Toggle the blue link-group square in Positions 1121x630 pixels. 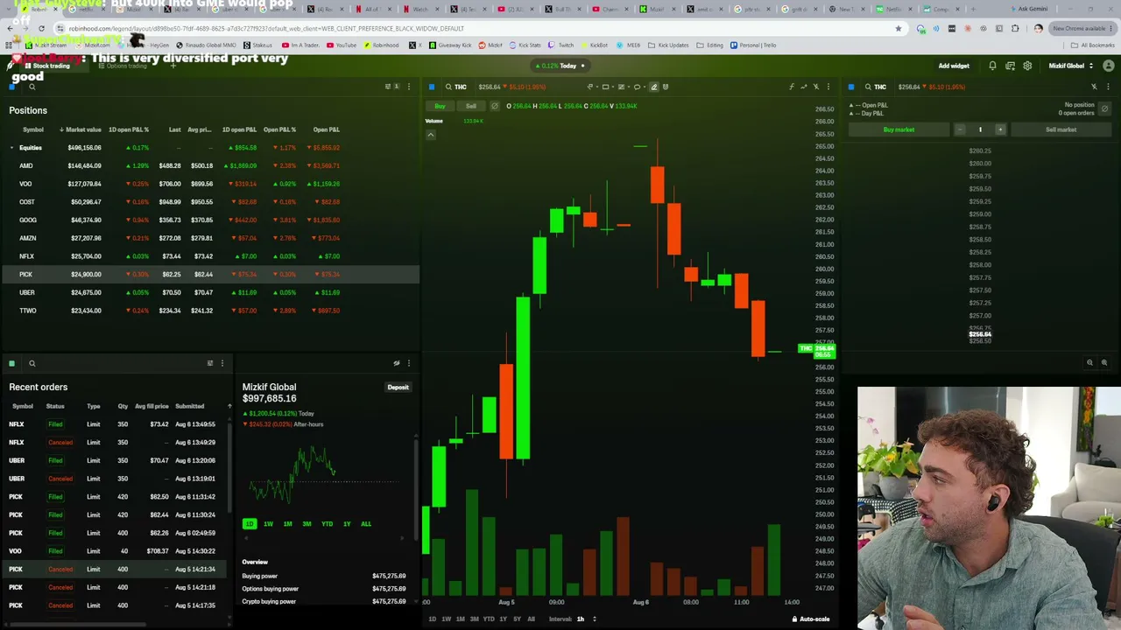pos(12,87)
